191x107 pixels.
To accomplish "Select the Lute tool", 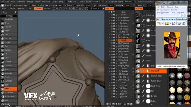I will (x=9, y=58).
